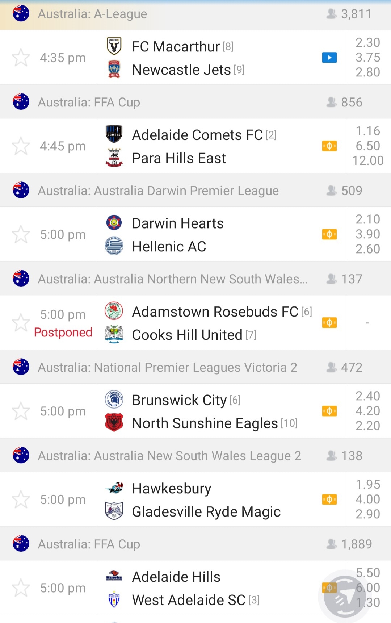This screenshot has width=391, height=623.
Task: Tap the 12.00 odds for Para Hills East
Action: tap(368, 160)
